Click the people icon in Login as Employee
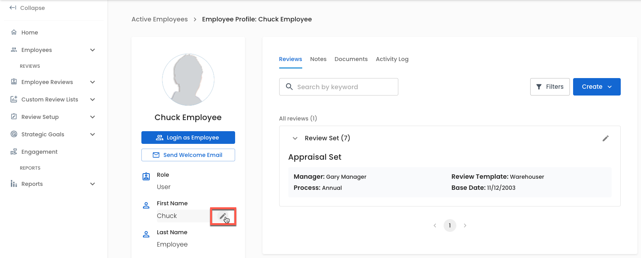This screenshot has height=258, width=641. [x=160, y=138]
